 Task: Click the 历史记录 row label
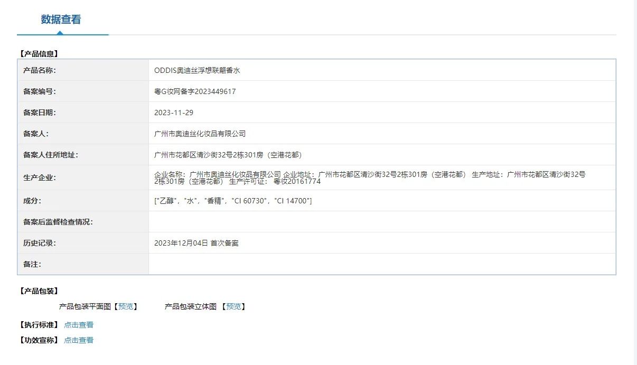(40, 243)
